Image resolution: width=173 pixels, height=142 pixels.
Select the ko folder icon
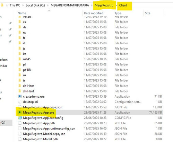coord(20,54)
